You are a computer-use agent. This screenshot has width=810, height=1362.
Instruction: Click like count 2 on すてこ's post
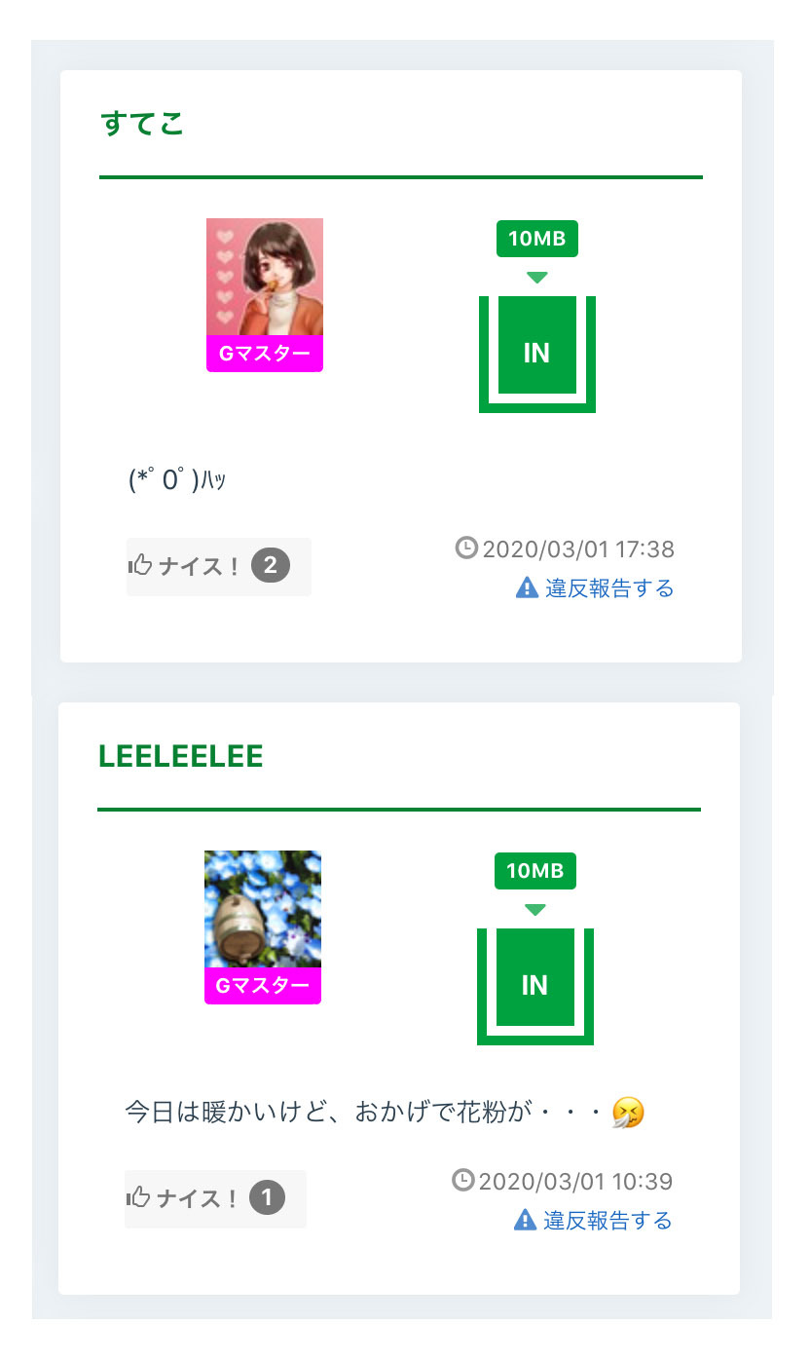click(x=271, y=565)
